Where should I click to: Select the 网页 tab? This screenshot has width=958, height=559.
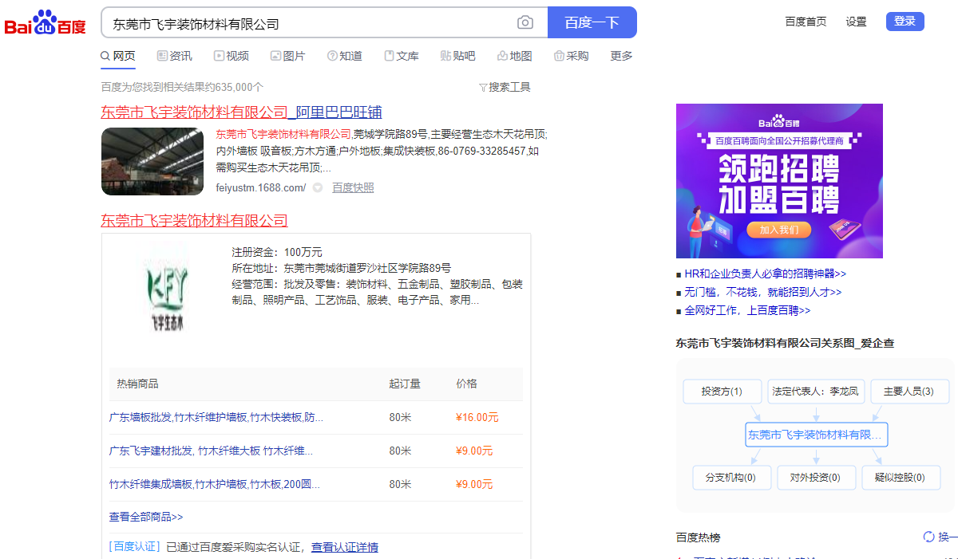118,56
